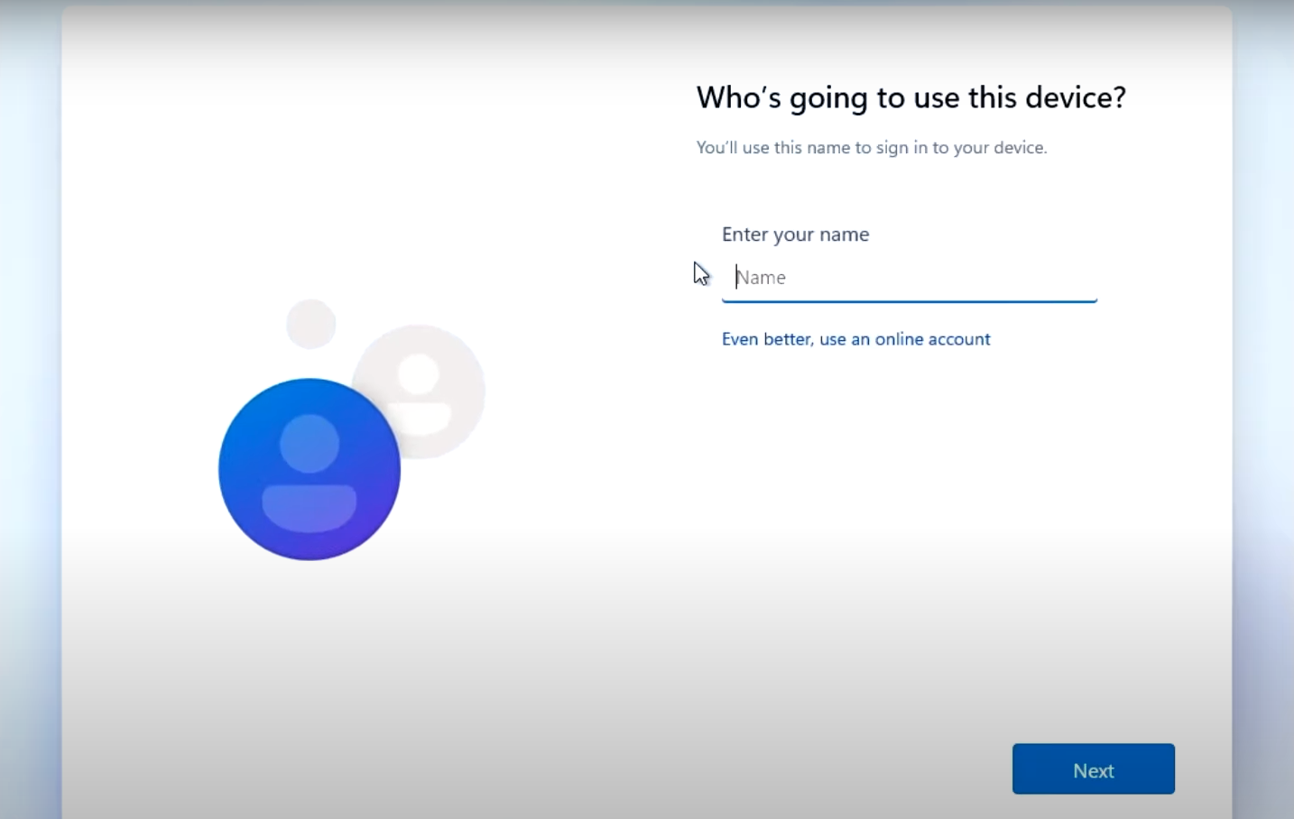
Task: Click the Next button
Action: coord(1093,769)
